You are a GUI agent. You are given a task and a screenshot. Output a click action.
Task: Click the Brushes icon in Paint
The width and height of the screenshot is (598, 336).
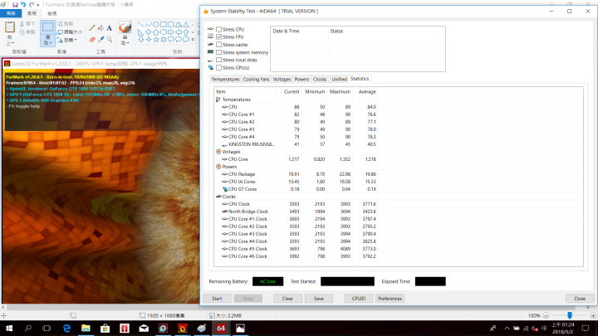(x=125, y=27)
